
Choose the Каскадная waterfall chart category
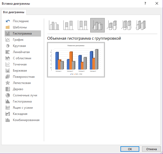pos(23,114)
